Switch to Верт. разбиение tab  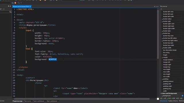52,101
